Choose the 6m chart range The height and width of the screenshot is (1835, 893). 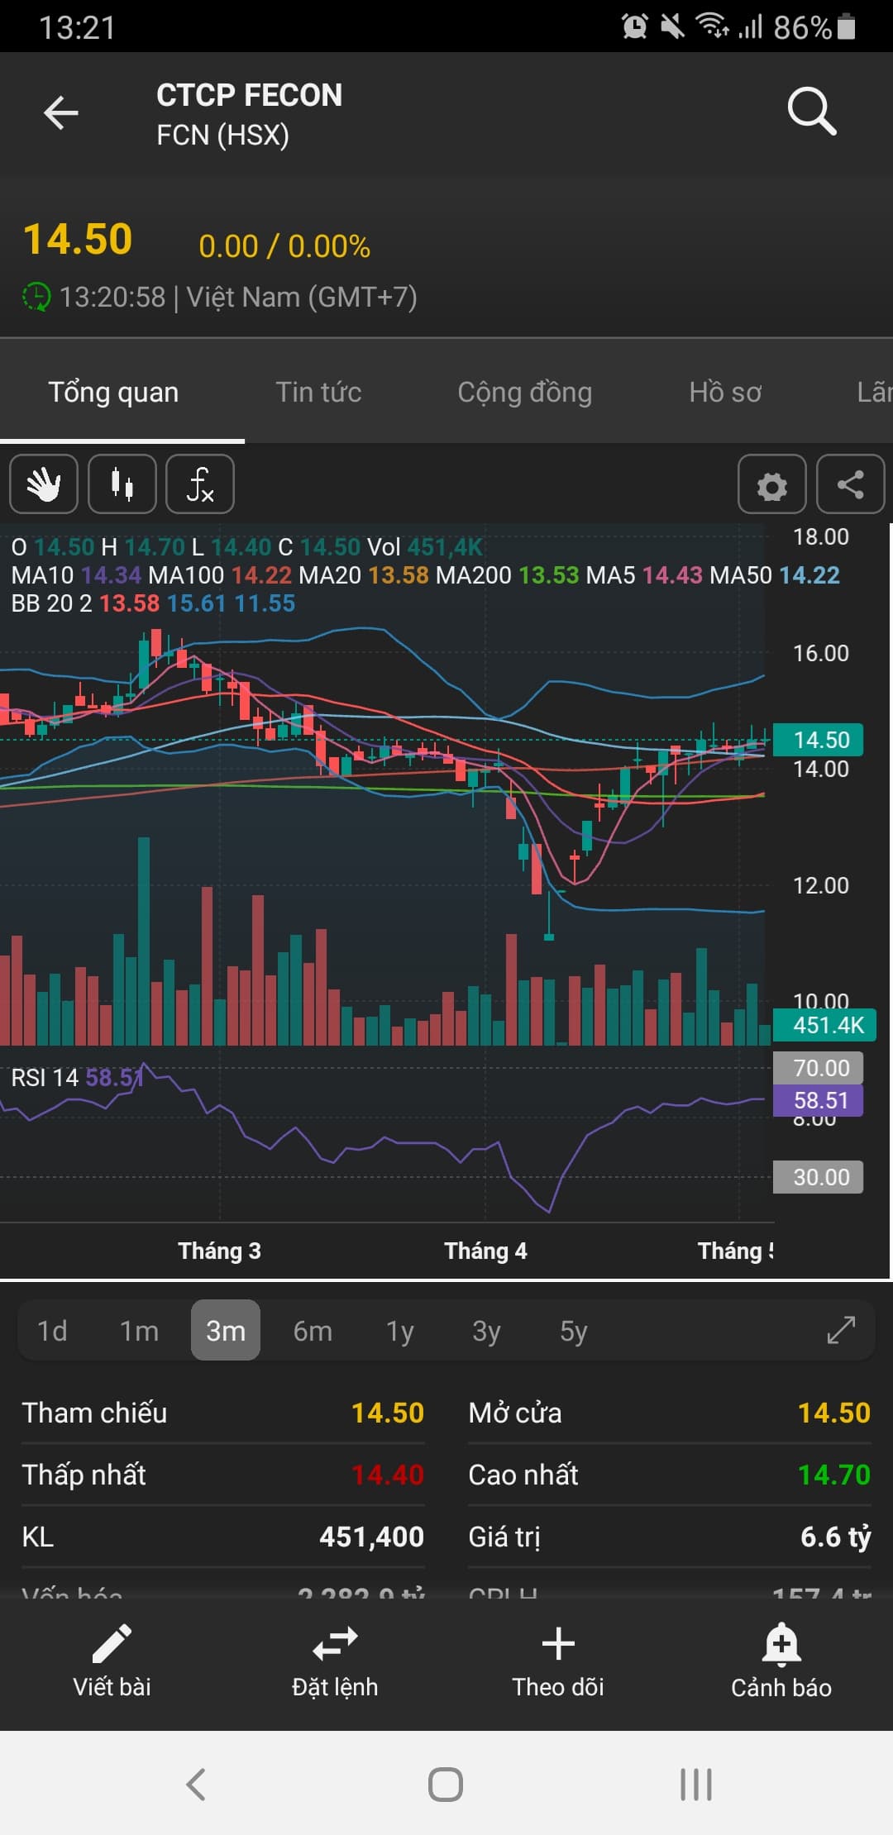pos(313,1331)
